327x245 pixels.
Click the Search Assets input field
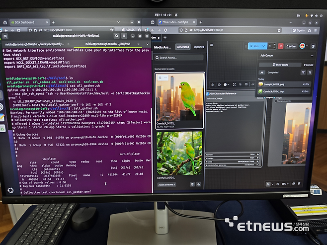(x=179, y=58)
